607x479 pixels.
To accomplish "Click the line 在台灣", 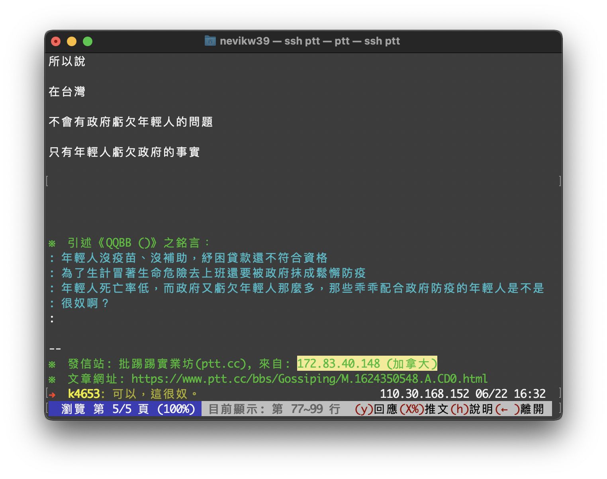I will pos(67,92).
